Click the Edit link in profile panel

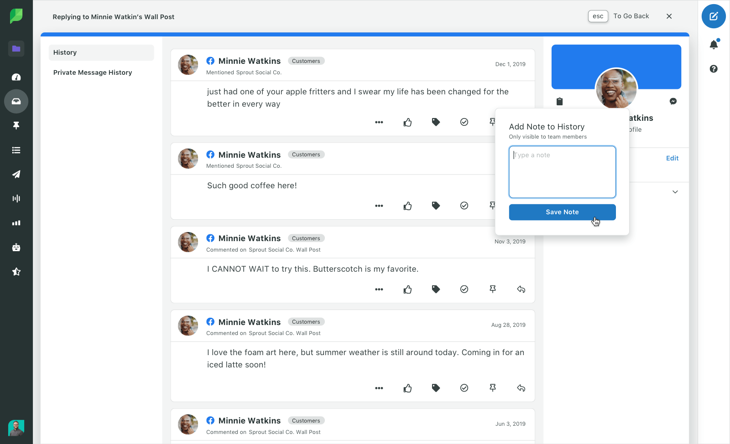672,158
